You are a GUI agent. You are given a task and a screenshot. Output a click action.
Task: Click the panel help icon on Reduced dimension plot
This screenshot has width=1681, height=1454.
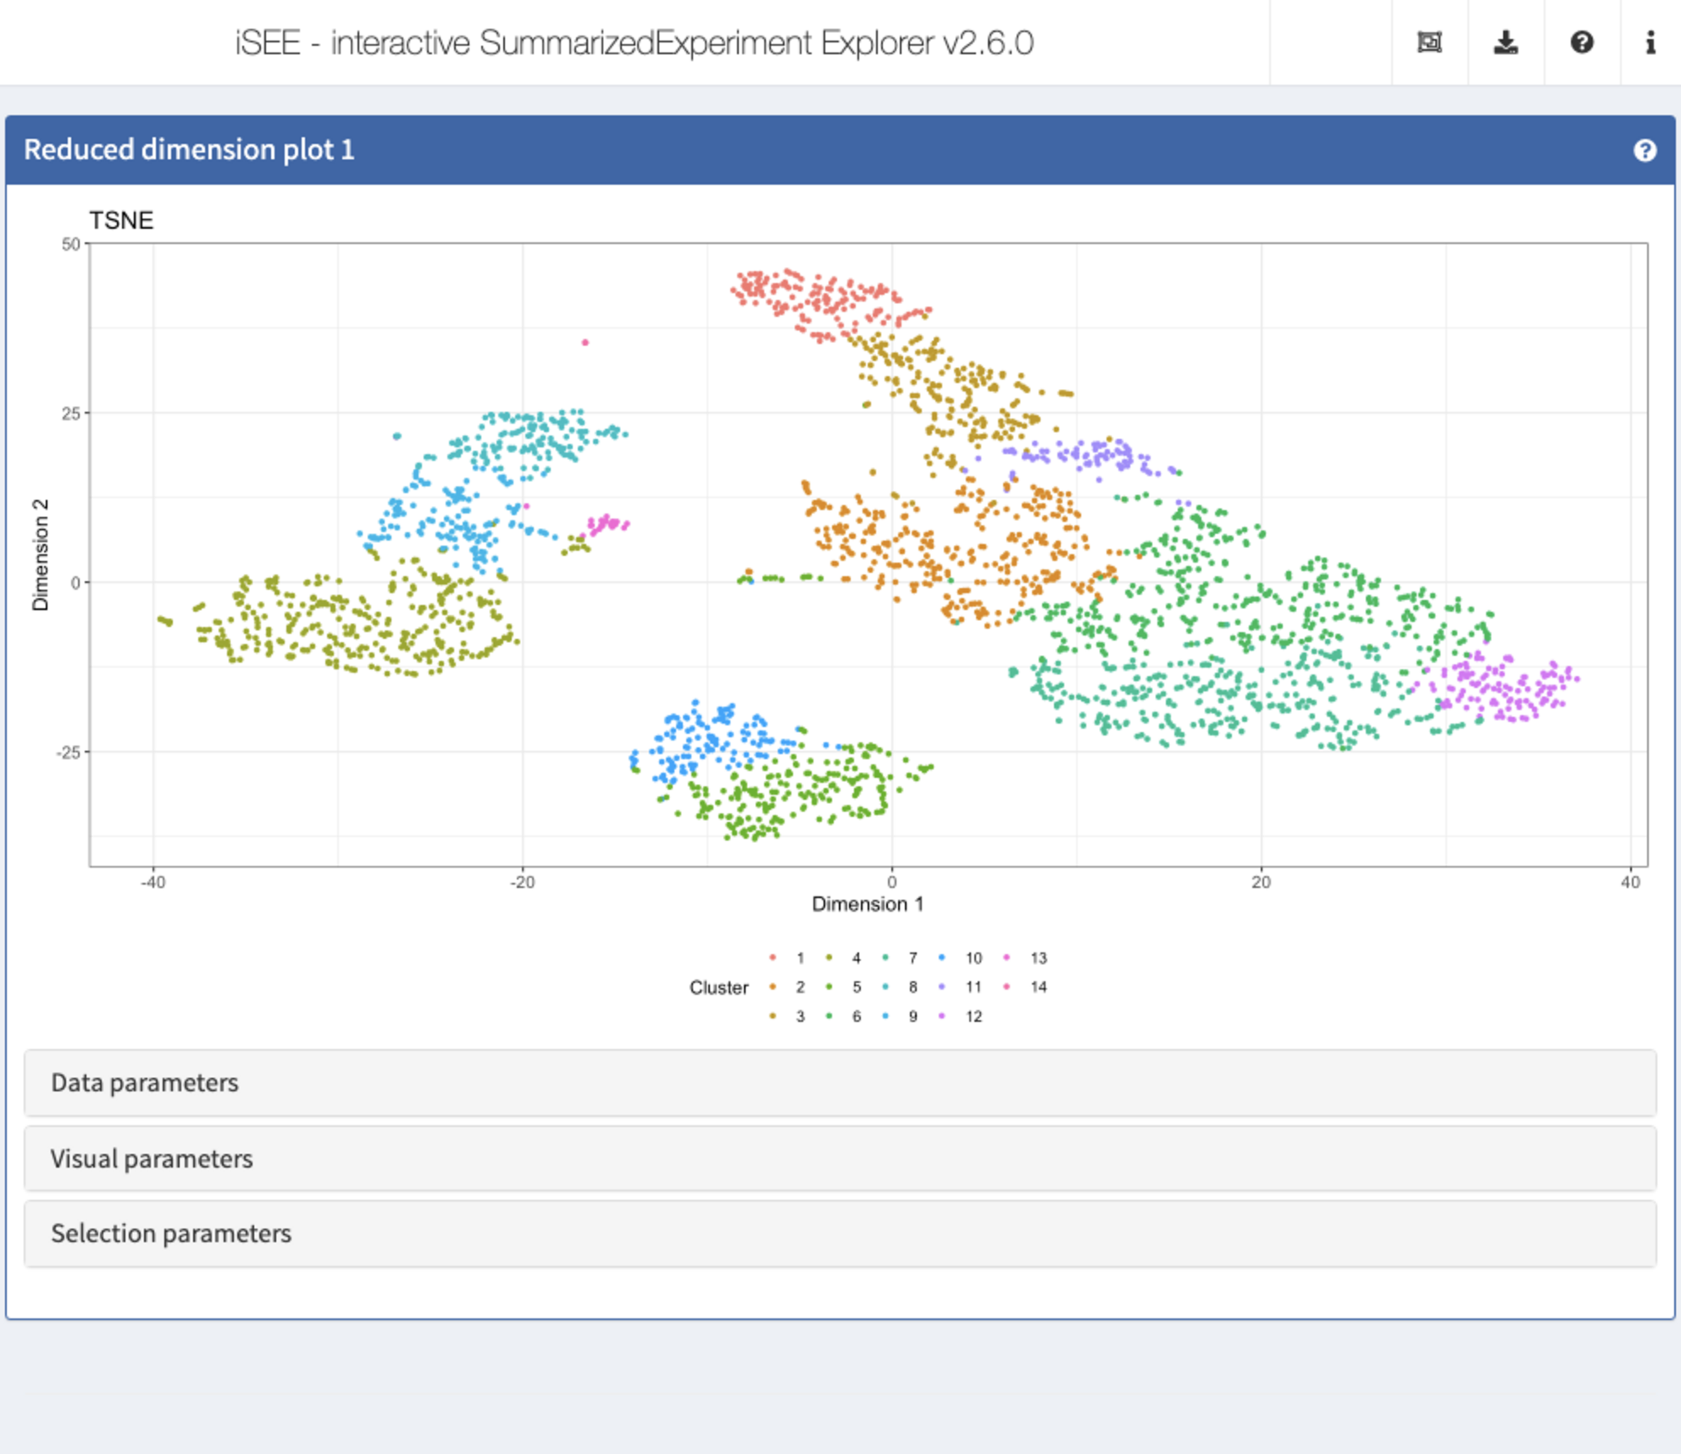[x=1645, y=151]
